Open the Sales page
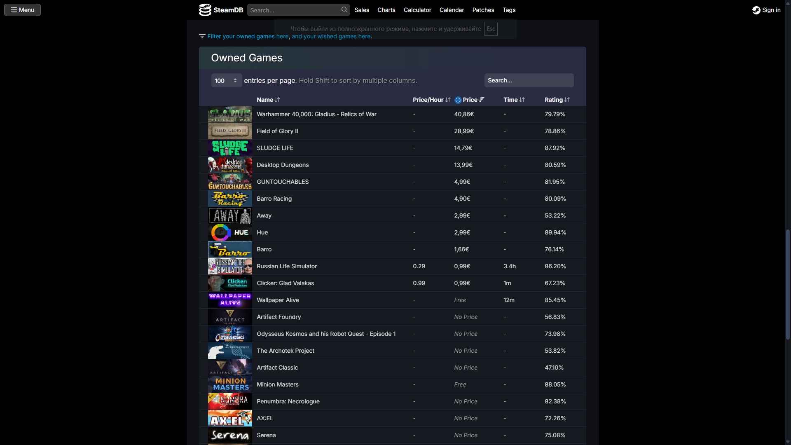 362,10
